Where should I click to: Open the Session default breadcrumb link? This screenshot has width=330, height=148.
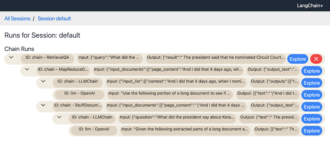click(x=54, y=18)
